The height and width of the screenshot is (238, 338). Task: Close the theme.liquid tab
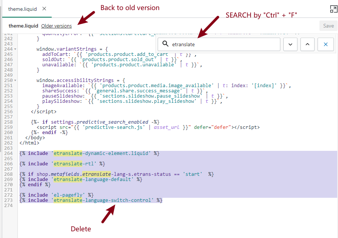click(44, 9)
